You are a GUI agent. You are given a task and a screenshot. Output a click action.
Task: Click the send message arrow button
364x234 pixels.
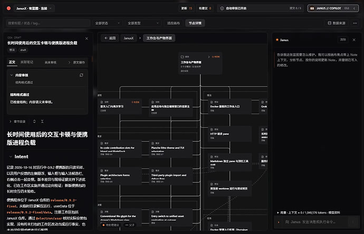point(353,222)
